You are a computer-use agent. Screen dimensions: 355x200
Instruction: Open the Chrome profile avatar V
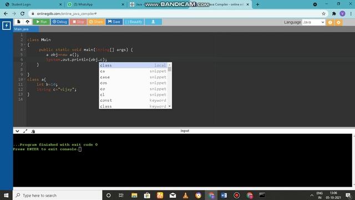(342, 13)
